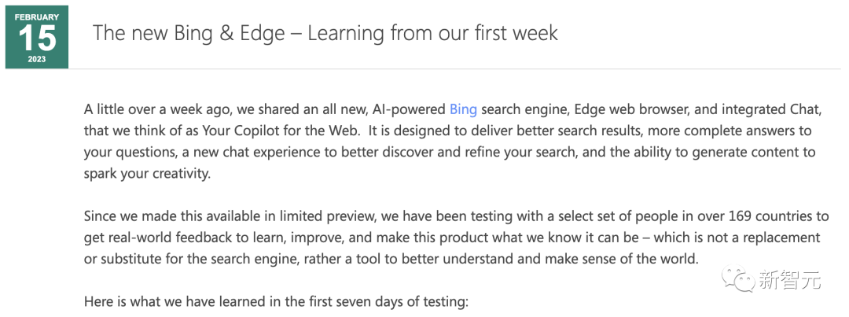Screen dimensions: 849x317
Task: Open the blue Bing hyperlink
Action: (x=463, y=109)
